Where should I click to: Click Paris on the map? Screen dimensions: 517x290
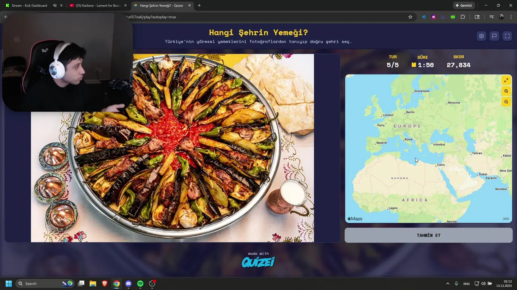pos(380,125)
